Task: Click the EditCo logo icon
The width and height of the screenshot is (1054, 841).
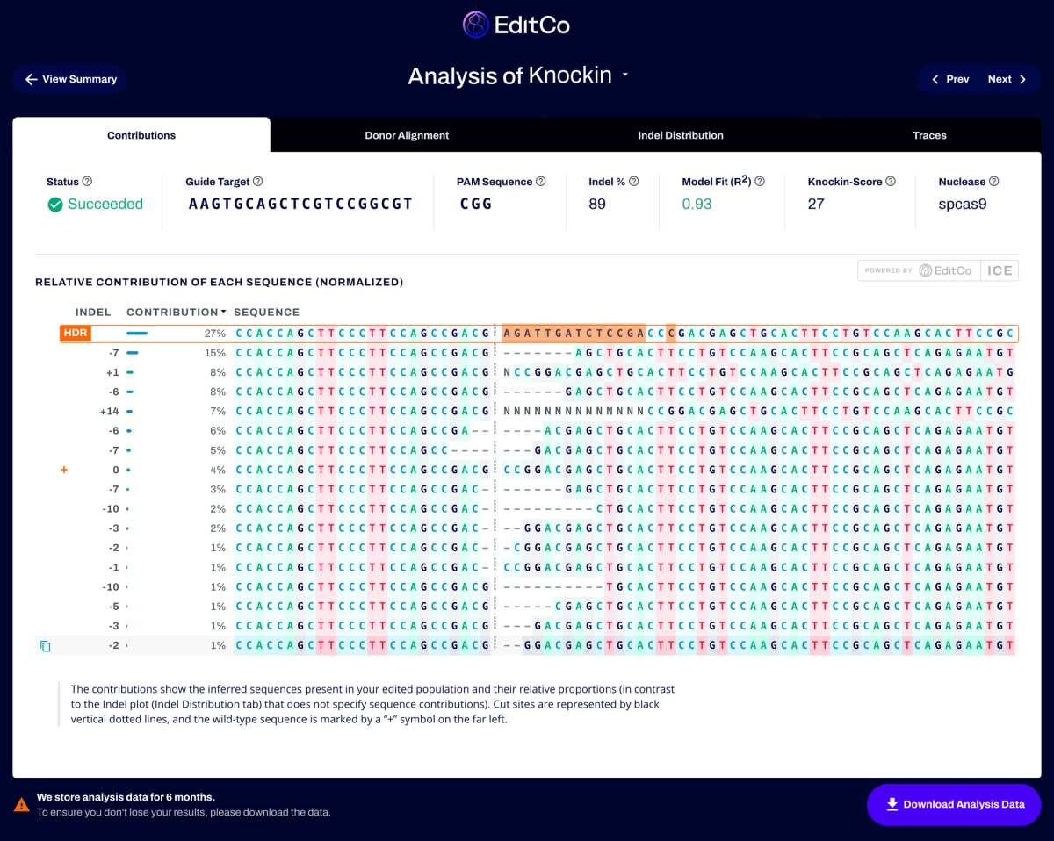Action: (476, 25)
